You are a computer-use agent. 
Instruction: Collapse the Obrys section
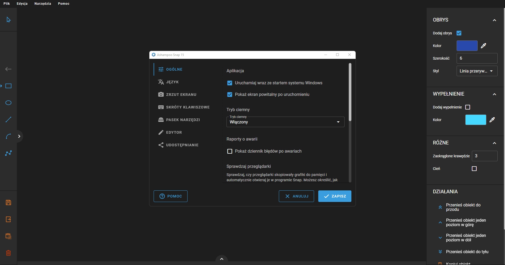click(494, 20)
